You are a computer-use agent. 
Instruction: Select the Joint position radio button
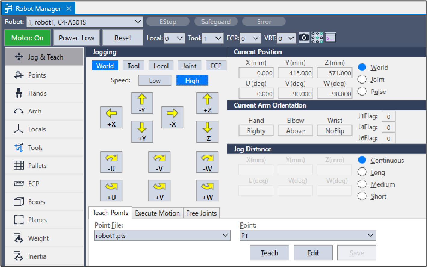(x=362, y=79)
